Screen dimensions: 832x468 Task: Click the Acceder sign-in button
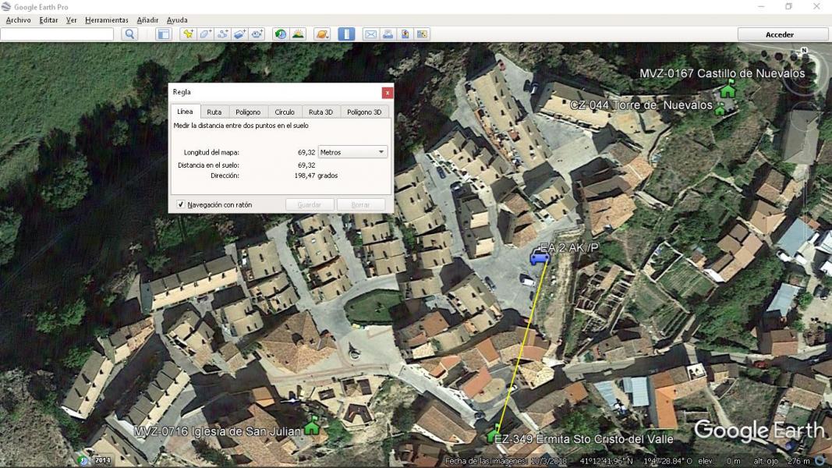pyautogui.click(x=782, y=34)
